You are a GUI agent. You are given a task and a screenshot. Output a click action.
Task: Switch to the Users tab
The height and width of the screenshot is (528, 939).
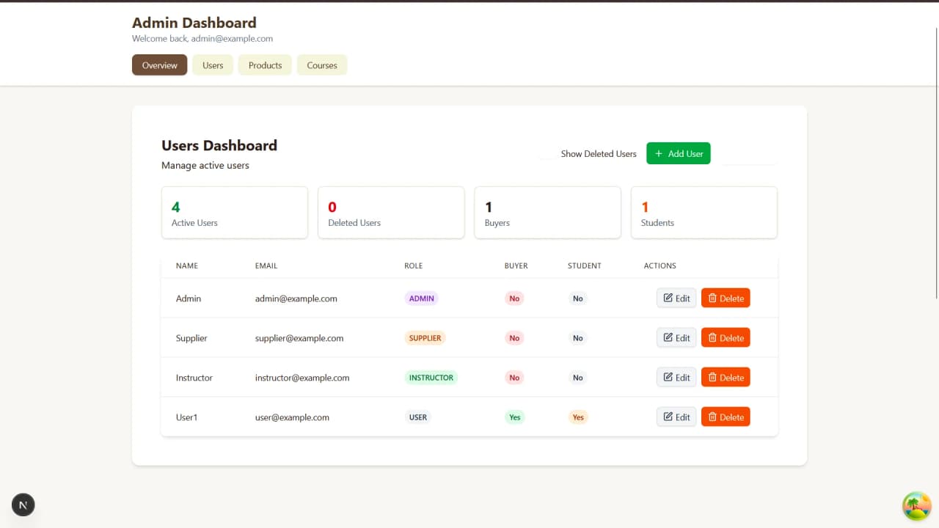click(212, 65)
